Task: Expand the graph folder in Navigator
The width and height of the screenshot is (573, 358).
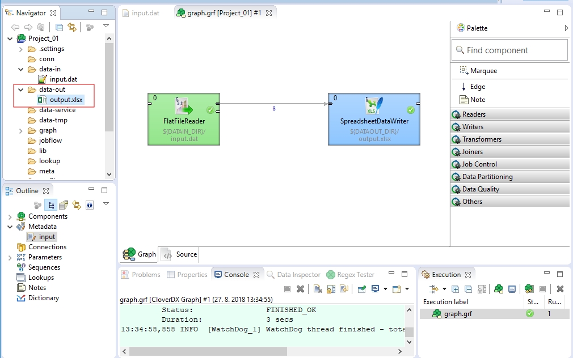Action: [21, 131]
